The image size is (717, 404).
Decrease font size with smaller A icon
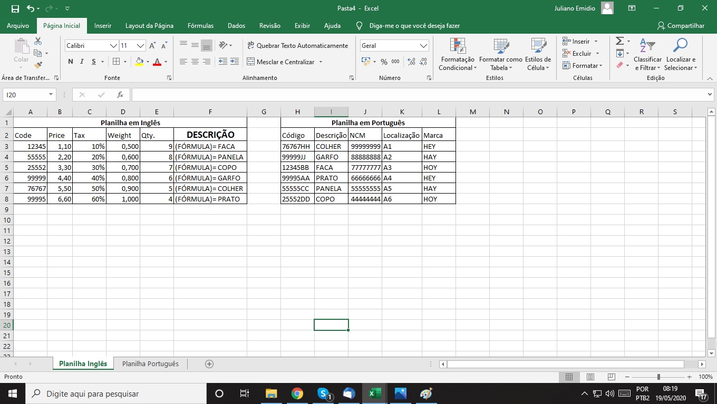(164, 46)
